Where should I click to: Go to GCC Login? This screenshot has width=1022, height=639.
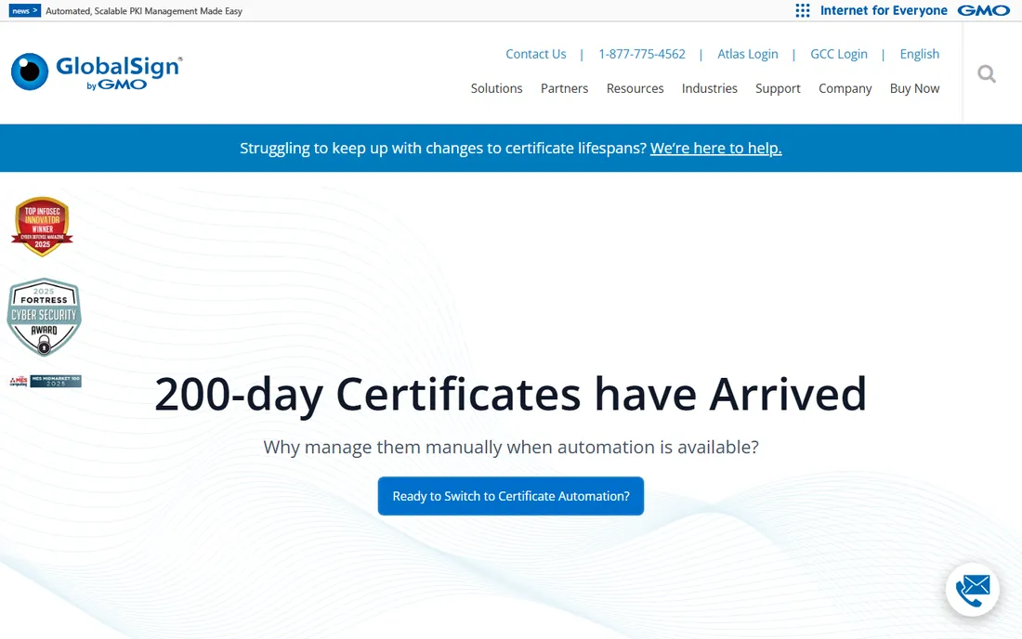[x=839, y=54]
